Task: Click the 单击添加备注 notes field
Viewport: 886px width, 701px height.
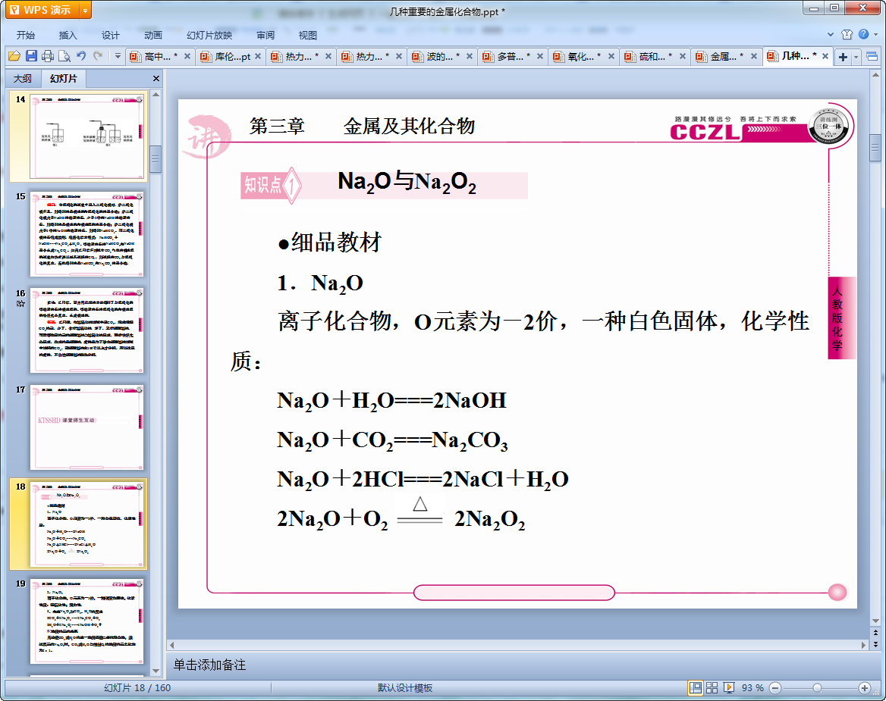Action: [517, 665]
